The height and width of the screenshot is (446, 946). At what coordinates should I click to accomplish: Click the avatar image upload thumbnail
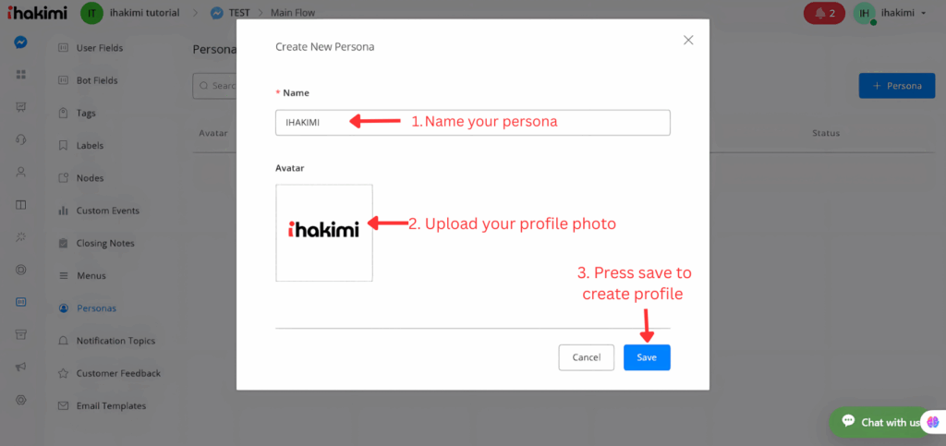point(324,233)
